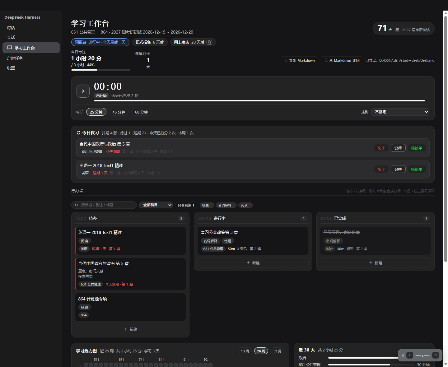The image size is (448, 367).
Task: Toggle the 错题 tag filter chip
Action: coord(207,205)
